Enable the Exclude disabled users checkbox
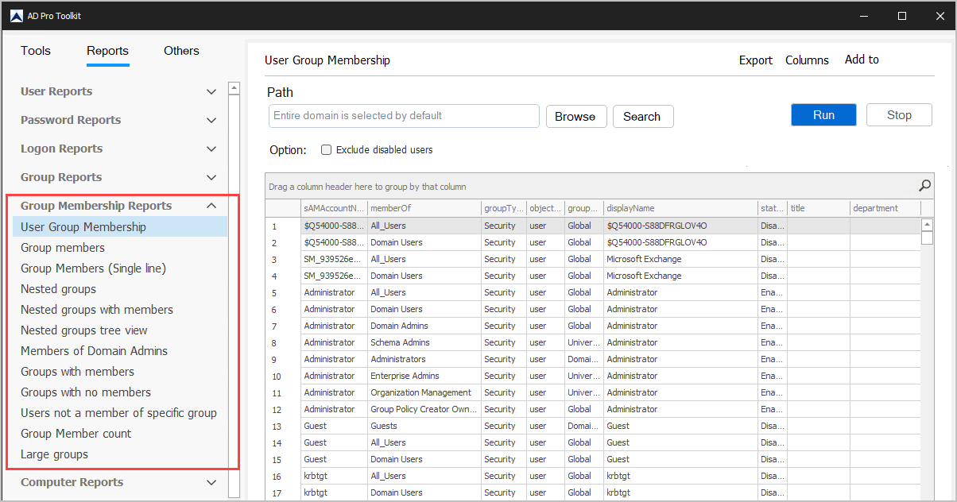 (x=326, y=149)
